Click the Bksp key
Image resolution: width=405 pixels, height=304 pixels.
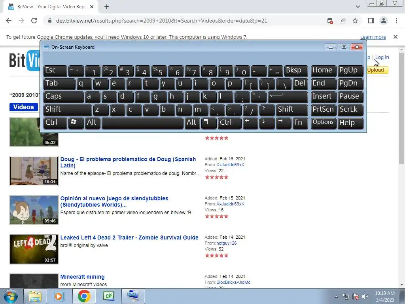[296, 71]
